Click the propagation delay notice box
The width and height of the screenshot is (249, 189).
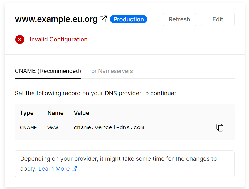pos(125,164)
